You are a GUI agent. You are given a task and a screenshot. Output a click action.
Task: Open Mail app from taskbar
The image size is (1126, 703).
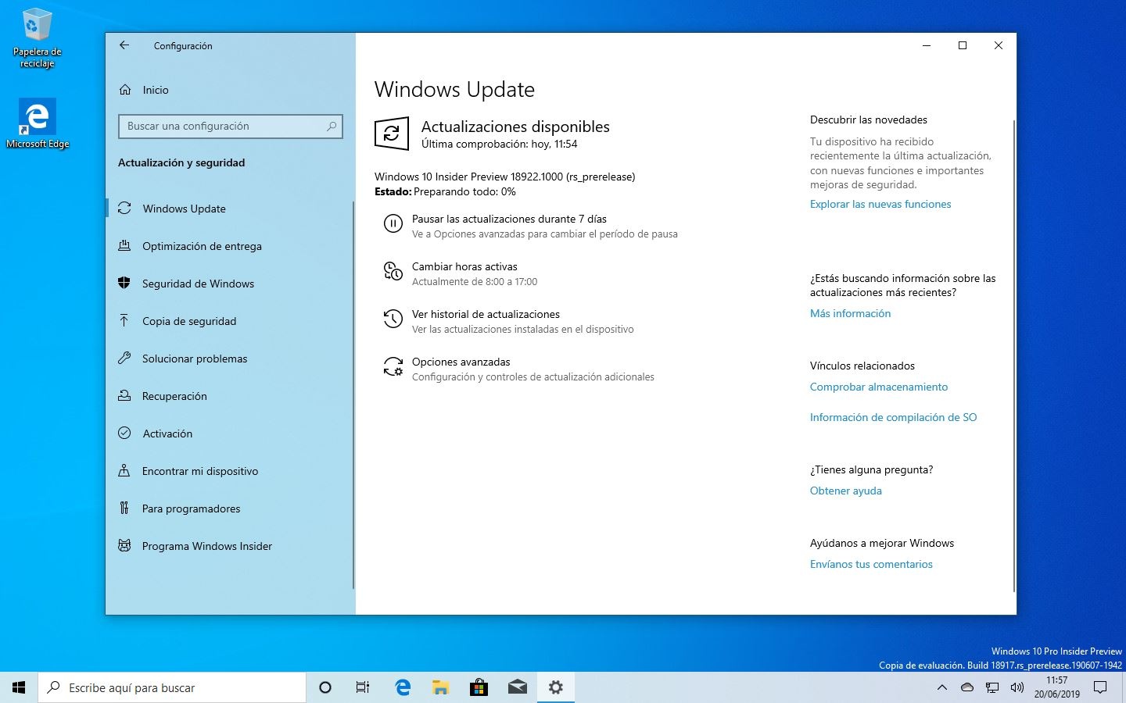(x=517, y=687)
